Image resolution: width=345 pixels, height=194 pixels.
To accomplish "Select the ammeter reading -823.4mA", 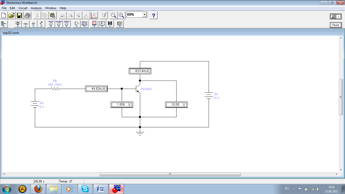I will pos(140,71).
